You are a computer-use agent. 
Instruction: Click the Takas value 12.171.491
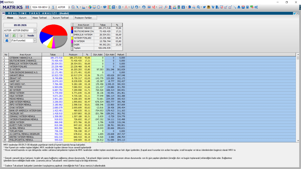[57, 72]
